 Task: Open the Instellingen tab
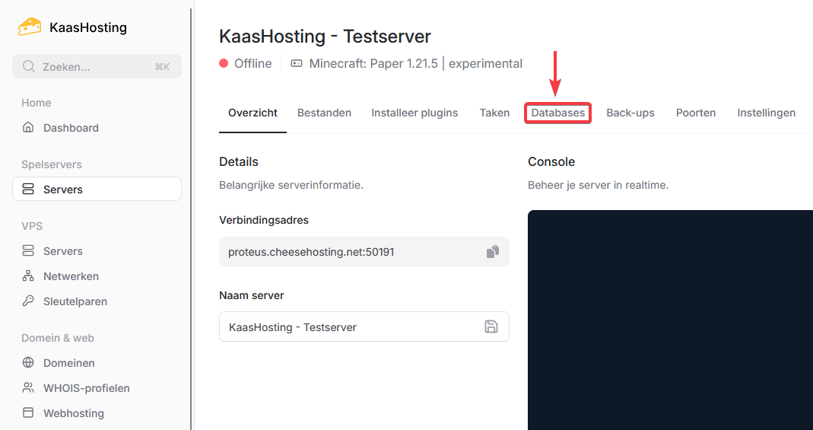click(767, 113)
